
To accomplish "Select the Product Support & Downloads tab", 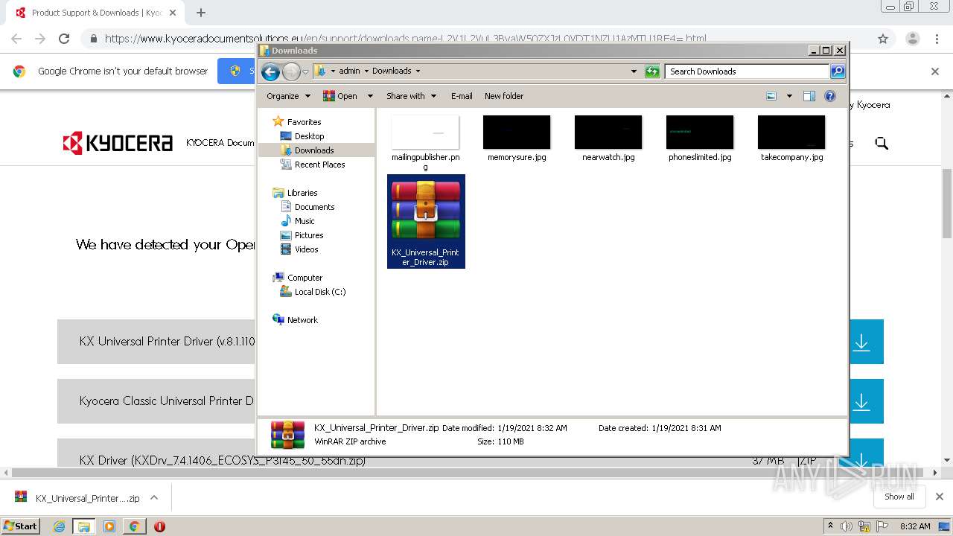I will pyautogui.click(x=95, y=13).
